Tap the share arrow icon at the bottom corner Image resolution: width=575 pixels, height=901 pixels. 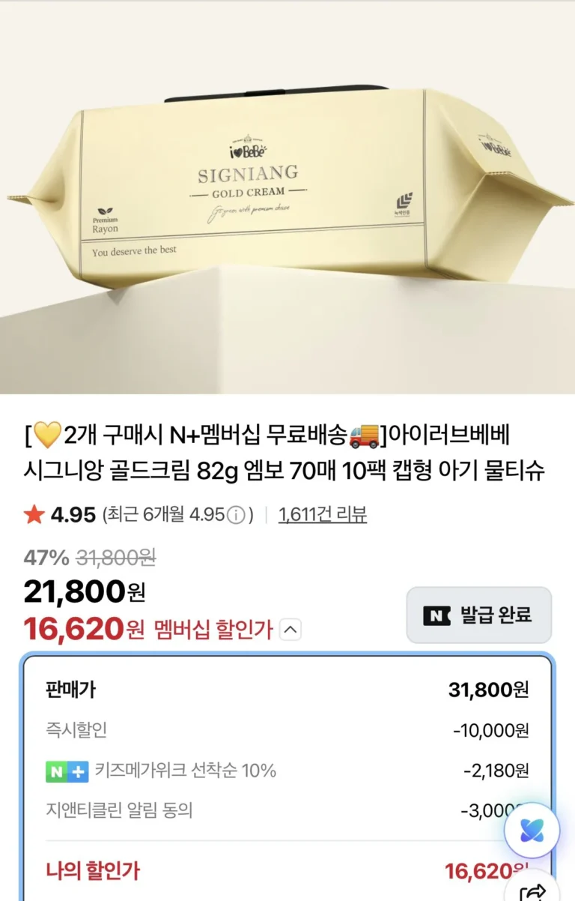[x=535, y=891]
